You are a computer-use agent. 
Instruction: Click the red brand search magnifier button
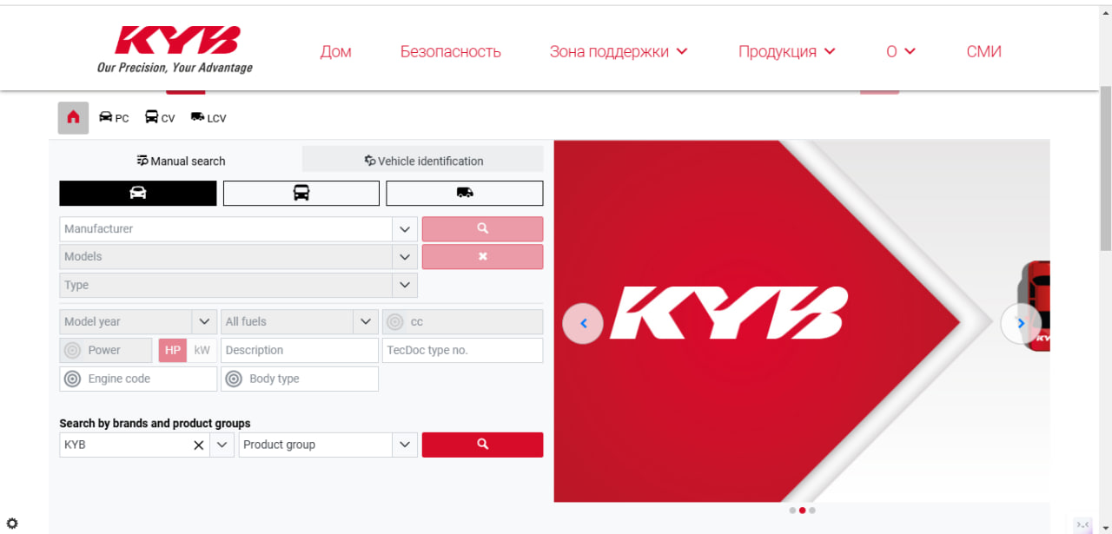point(482,445)
